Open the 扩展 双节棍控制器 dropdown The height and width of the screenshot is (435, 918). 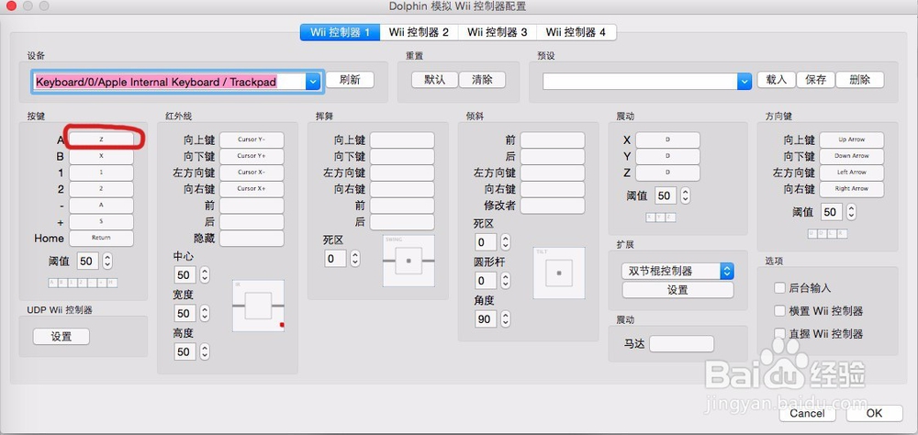678,271
